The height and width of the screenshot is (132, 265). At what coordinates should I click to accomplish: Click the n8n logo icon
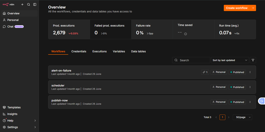(x=6, y=5)
